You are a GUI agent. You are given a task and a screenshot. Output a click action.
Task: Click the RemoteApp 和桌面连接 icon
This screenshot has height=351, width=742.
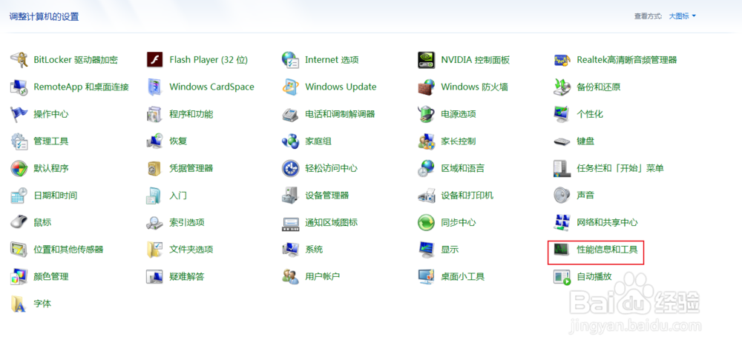(19, 87)
